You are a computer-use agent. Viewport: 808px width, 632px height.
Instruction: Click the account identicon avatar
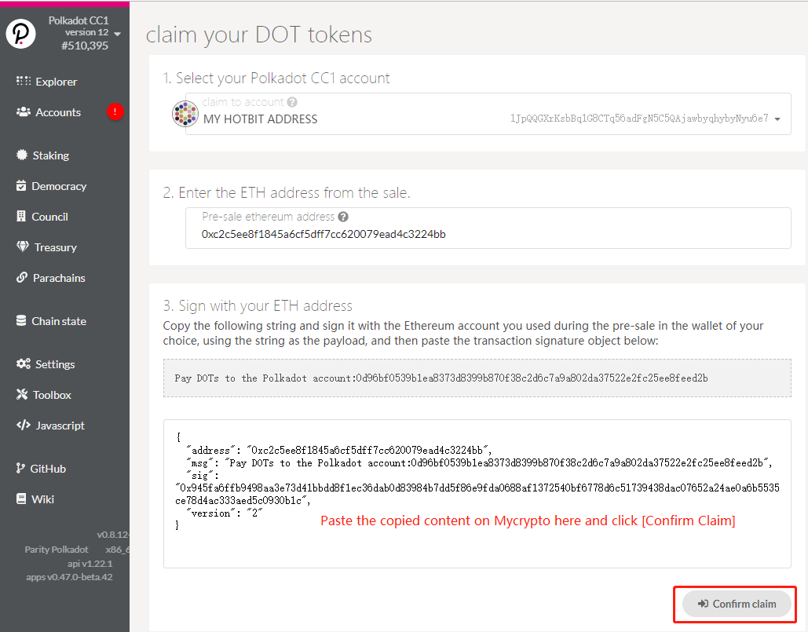[184, 115]
